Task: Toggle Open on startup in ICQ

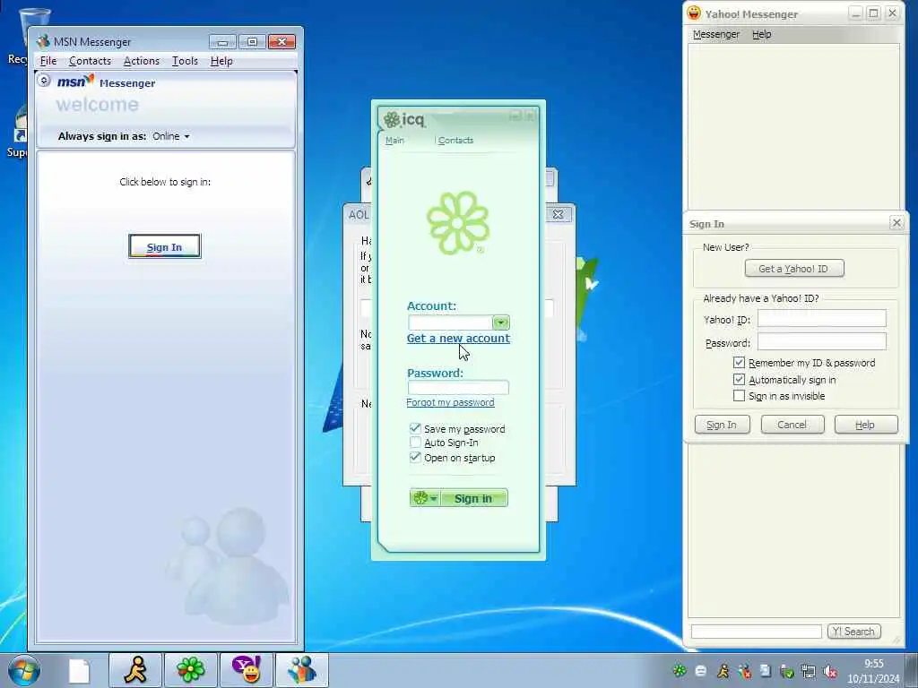Action: [415, 457]
